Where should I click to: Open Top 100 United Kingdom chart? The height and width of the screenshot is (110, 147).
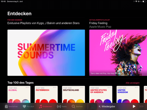pos(128,94)
